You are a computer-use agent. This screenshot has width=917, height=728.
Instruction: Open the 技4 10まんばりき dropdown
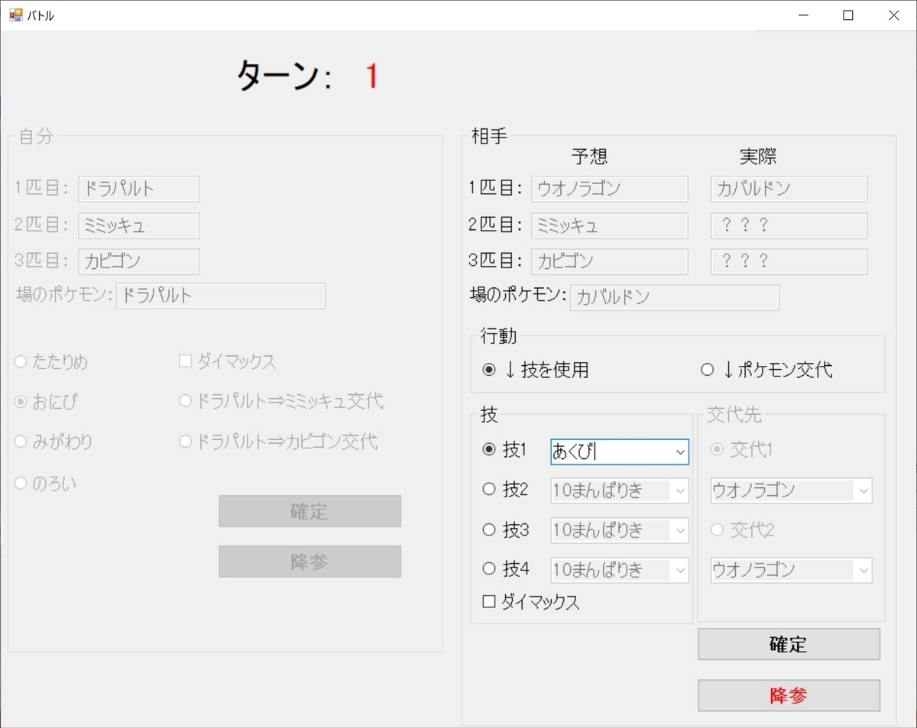pos(680,570)
